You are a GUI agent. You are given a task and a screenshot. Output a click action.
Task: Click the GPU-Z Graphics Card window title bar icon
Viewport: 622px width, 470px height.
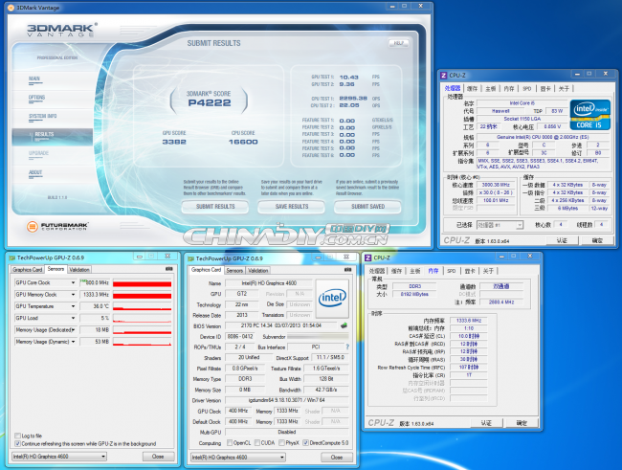point(190,258)
